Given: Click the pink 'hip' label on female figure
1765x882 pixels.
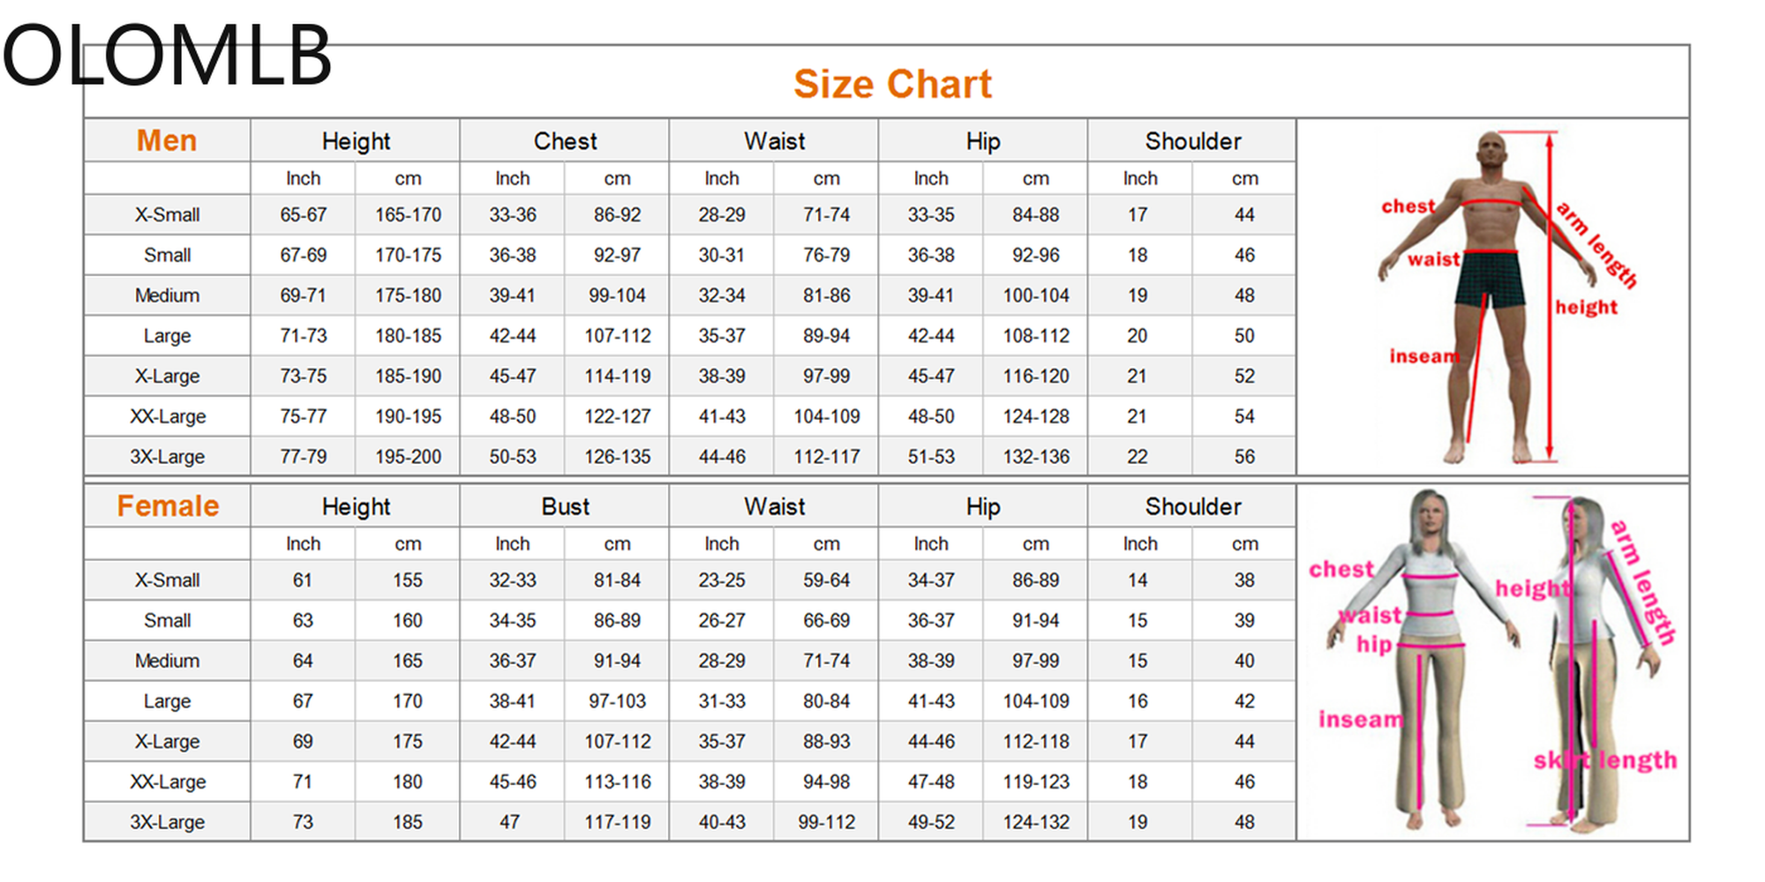Looking at the screenshot, I should [1373, 645].
